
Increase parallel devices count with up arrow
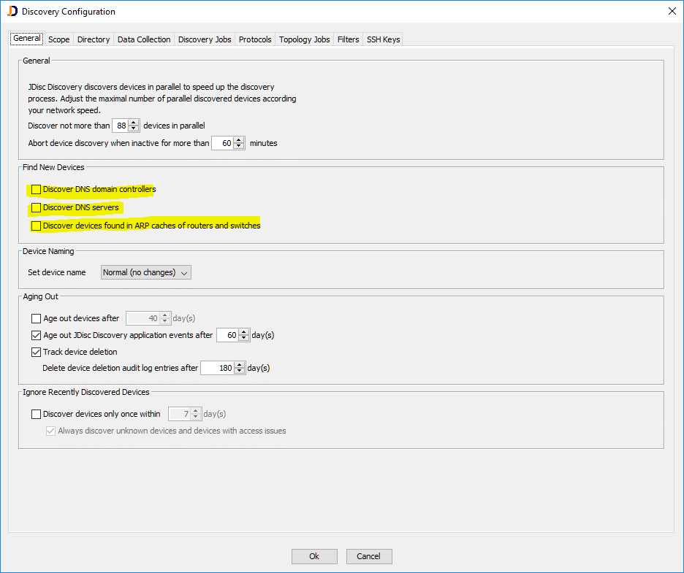tap(133, 122)
